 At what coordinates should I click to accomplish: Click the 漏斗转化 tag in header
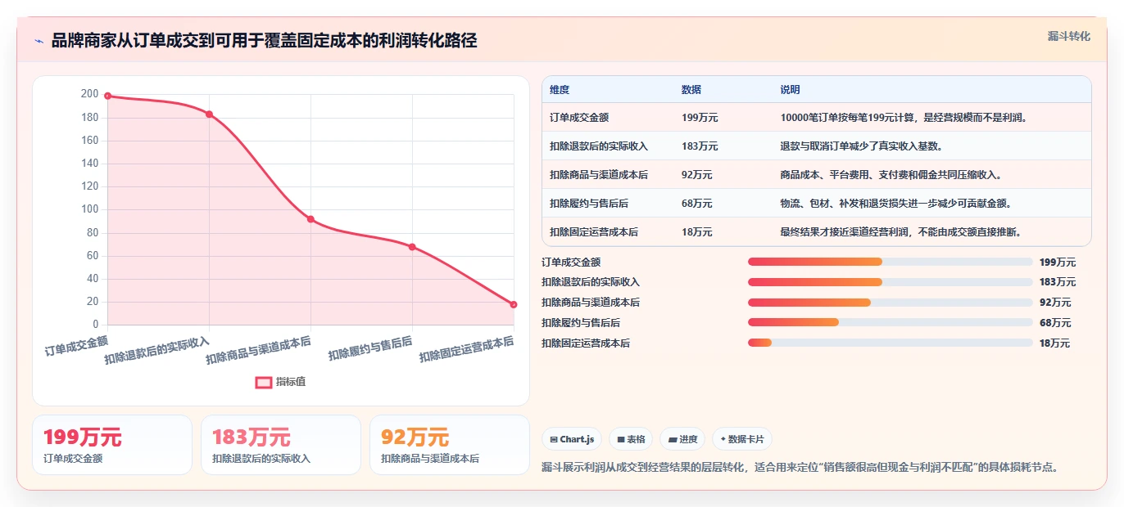point(1068,37)
